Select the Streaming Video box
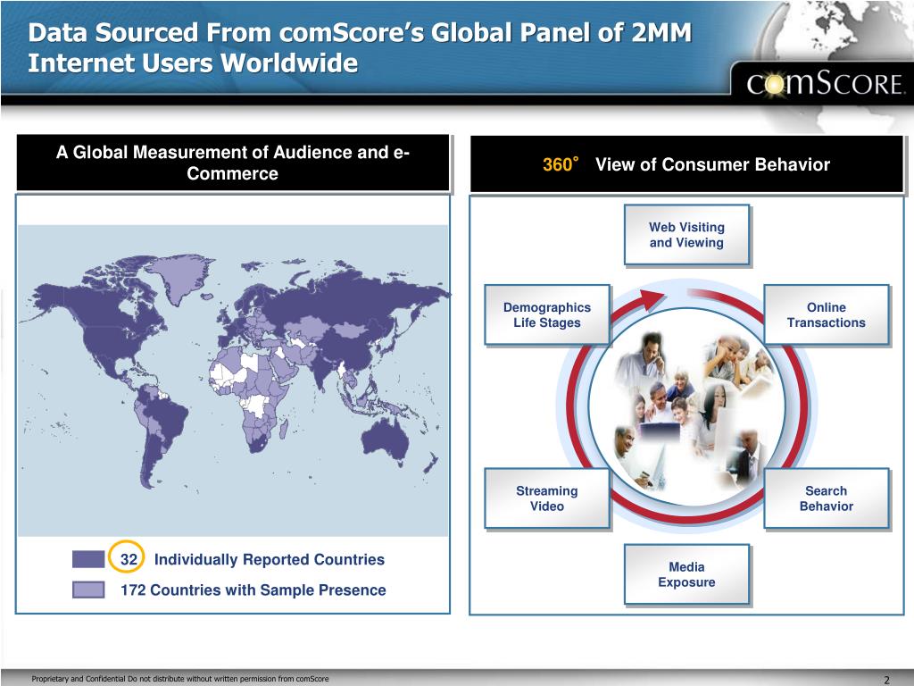The height and width of the screenshot is (686, 914). (x=547, y=498)
